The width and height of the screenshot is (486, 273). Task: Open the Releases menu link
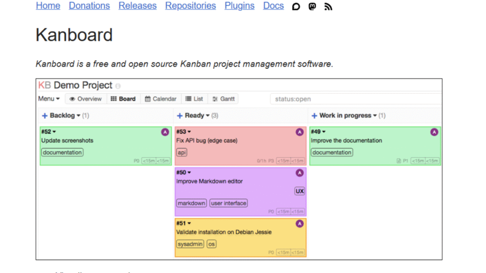coord(137,6)
